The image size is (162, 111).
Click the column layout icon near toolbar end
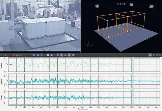click(x=157, y=55)
